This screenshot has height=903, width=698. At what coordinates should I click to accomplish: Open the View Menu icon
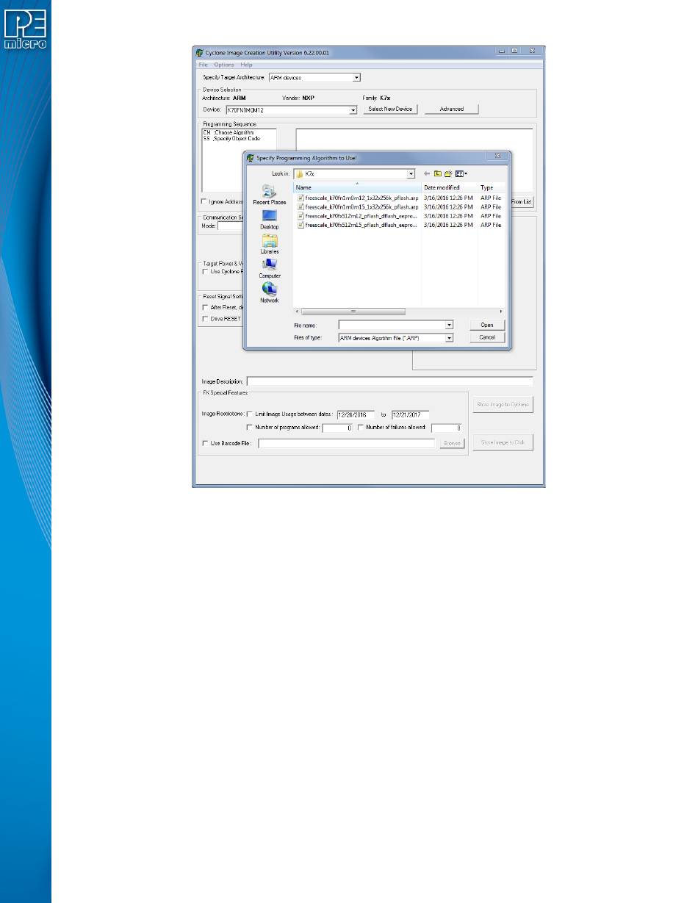461,174
